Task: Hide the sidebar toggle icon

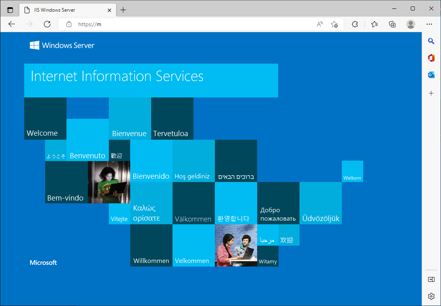Action: click(x=431, y=279)
